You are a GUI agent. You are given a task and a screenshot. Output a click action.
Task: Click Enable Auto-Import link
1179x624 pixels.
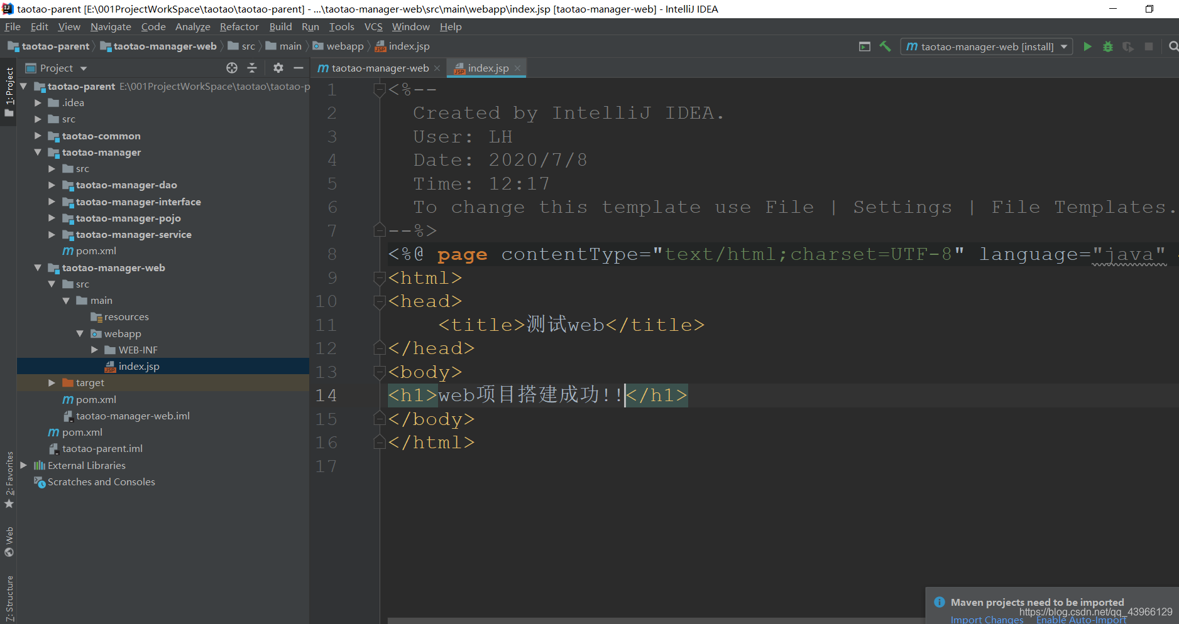[1081, 620]
